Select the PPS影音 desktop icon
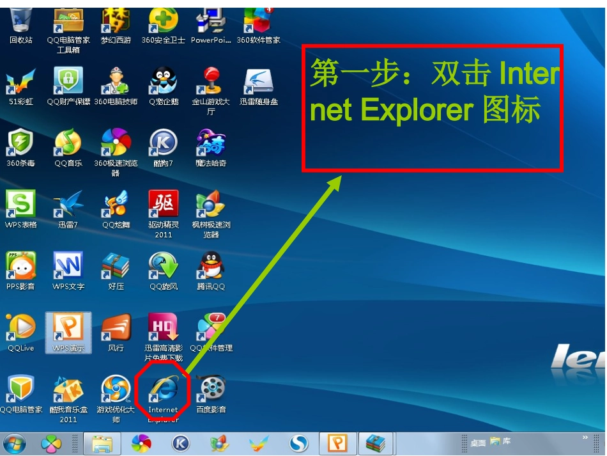The height and width of the screenshot is (456, 607). [20, 271]
